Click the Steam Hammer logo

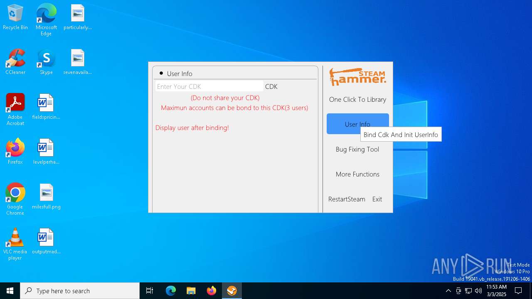(358, 77)
